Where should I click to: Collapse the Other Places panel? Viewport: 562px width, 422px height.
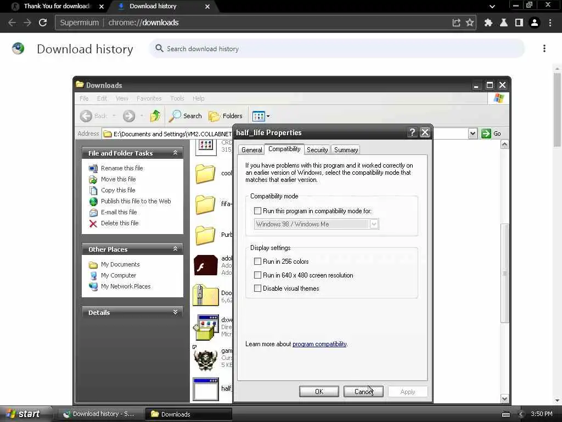point(175,249)
